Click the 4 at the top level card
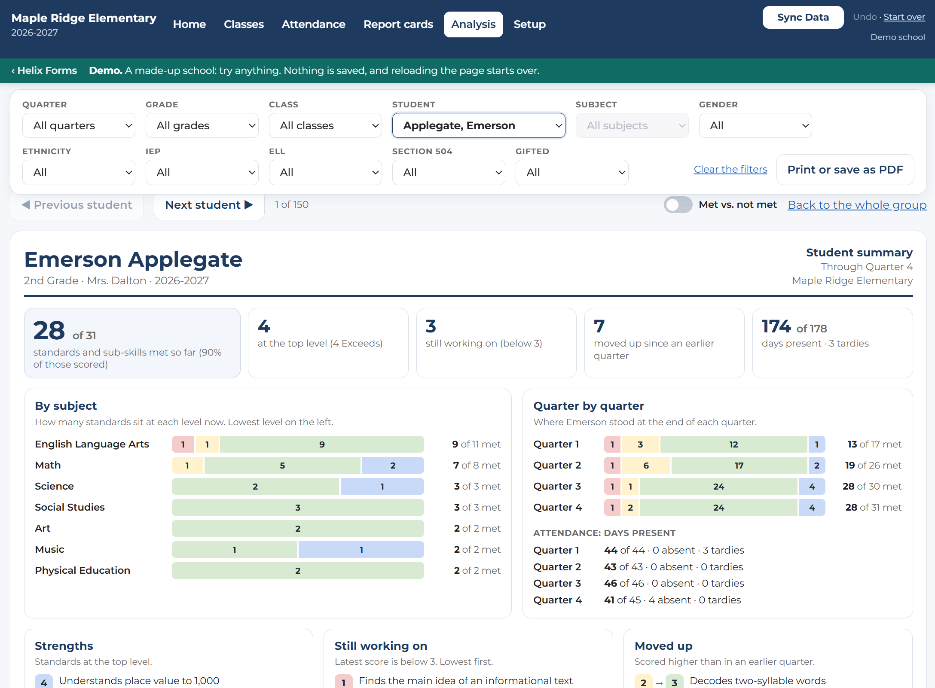Image resolution: width=935 pixels, height=688 pixels. [x=328, y=343]
